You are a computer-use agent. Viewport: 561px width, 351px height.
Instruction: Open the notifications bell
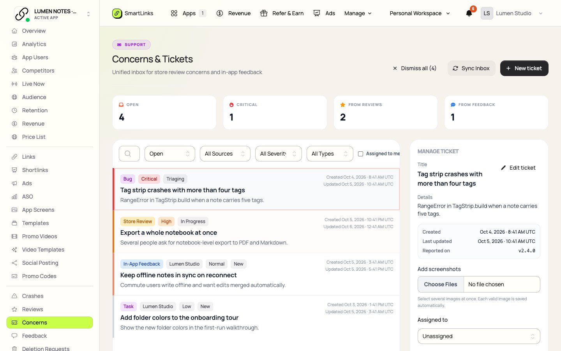tap(469, 13)
